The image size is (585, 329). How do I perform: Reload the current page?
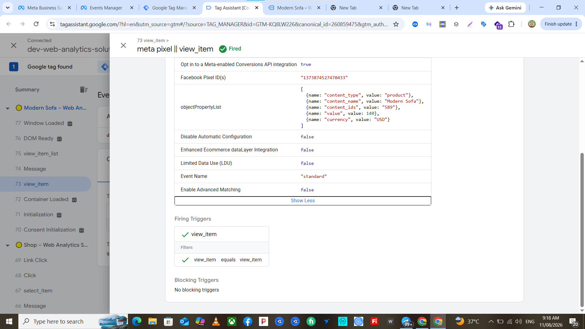pyautogui.click(x=36, y=24)
